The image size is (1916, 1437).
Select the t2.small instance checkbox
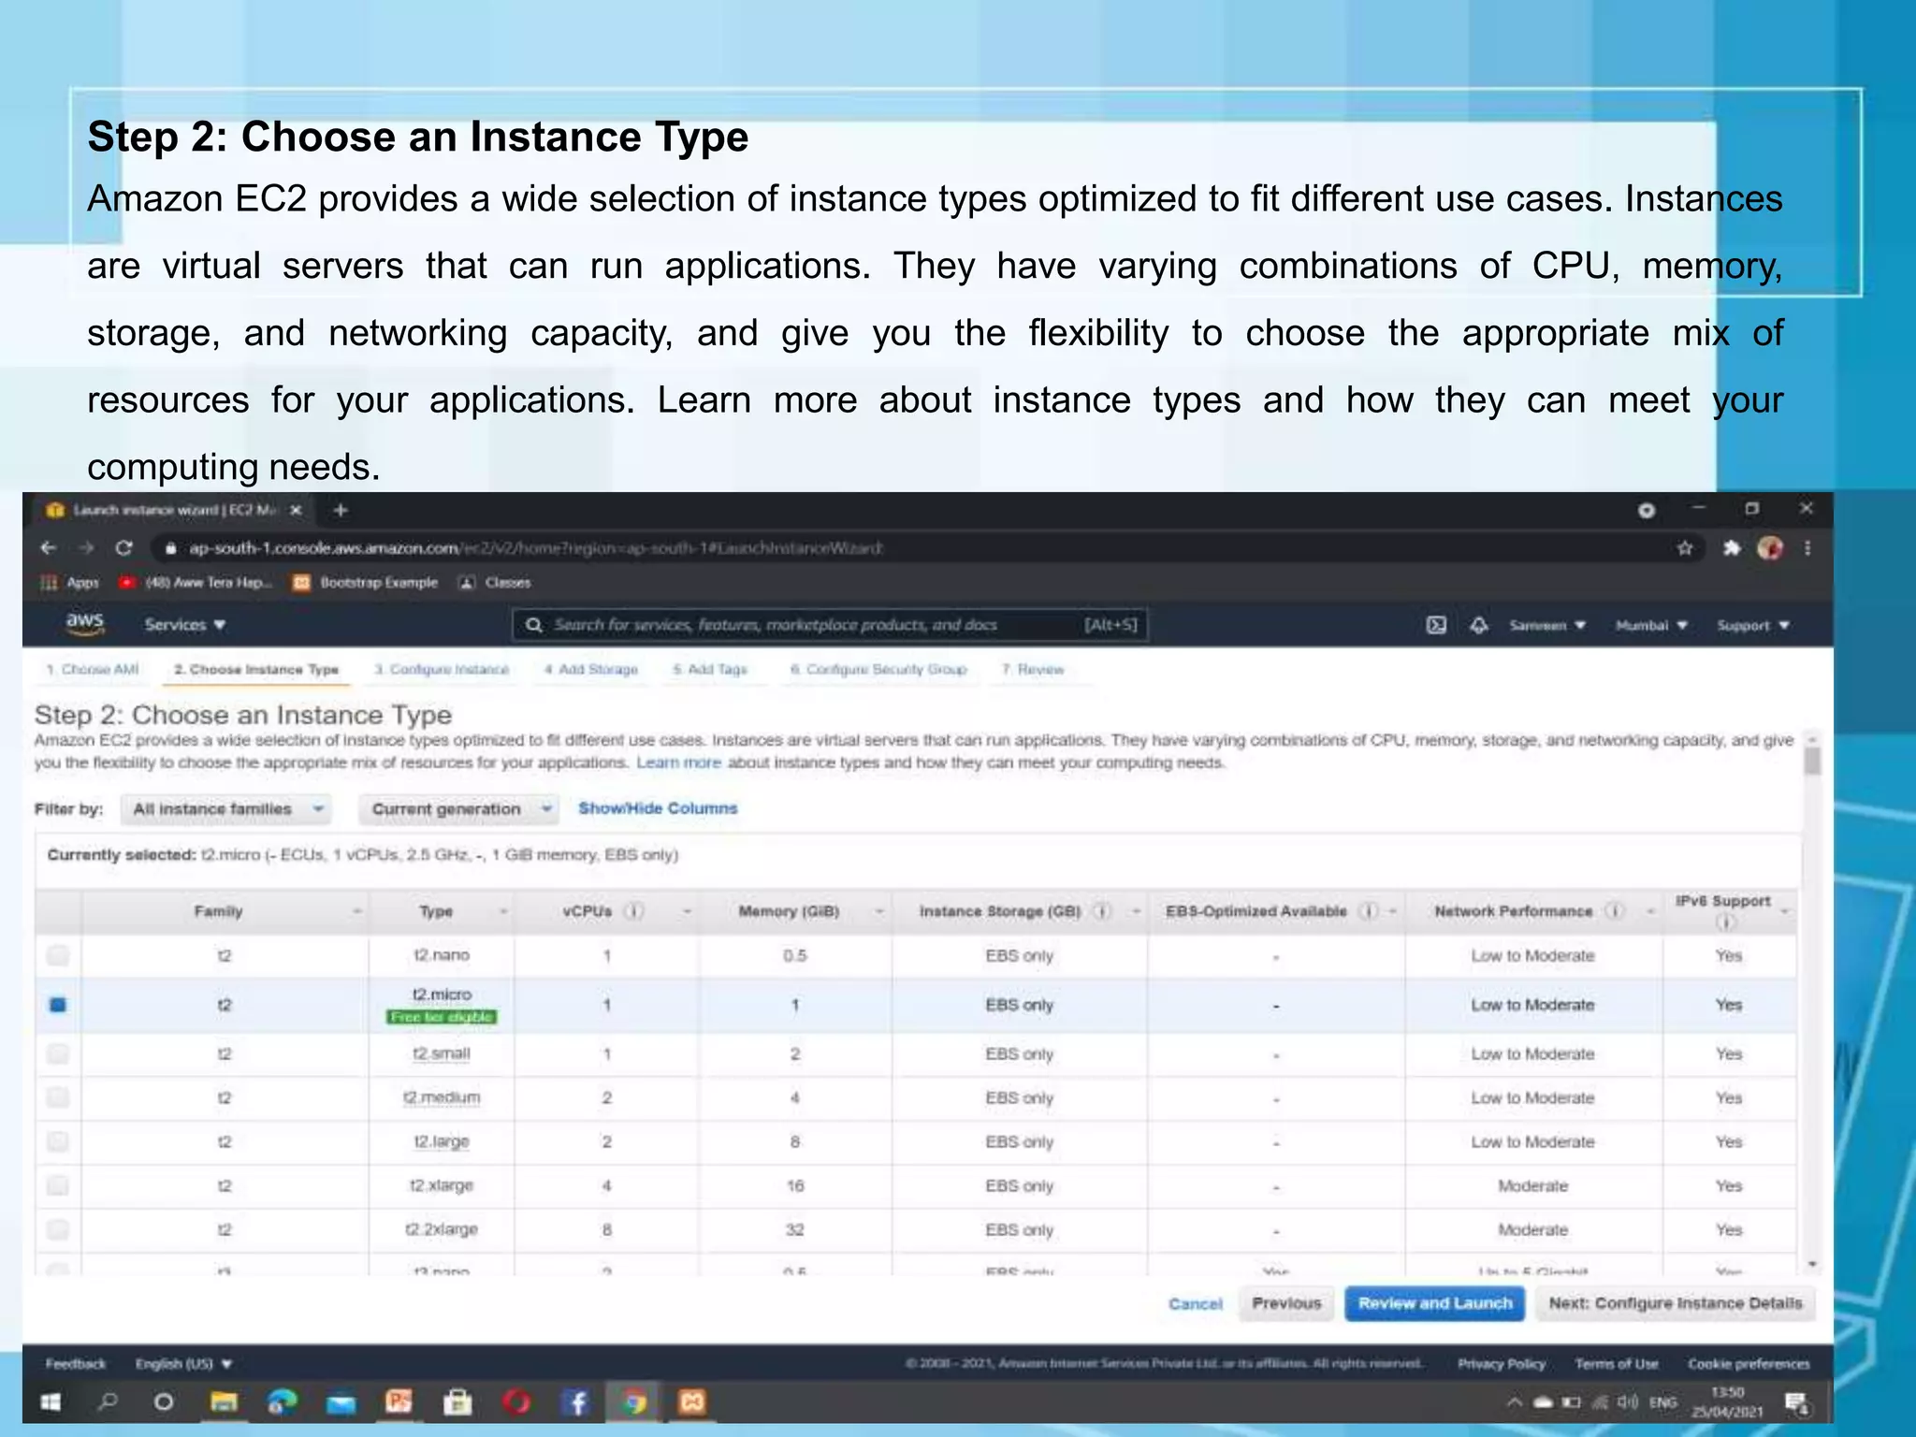tap(58, 1053)
